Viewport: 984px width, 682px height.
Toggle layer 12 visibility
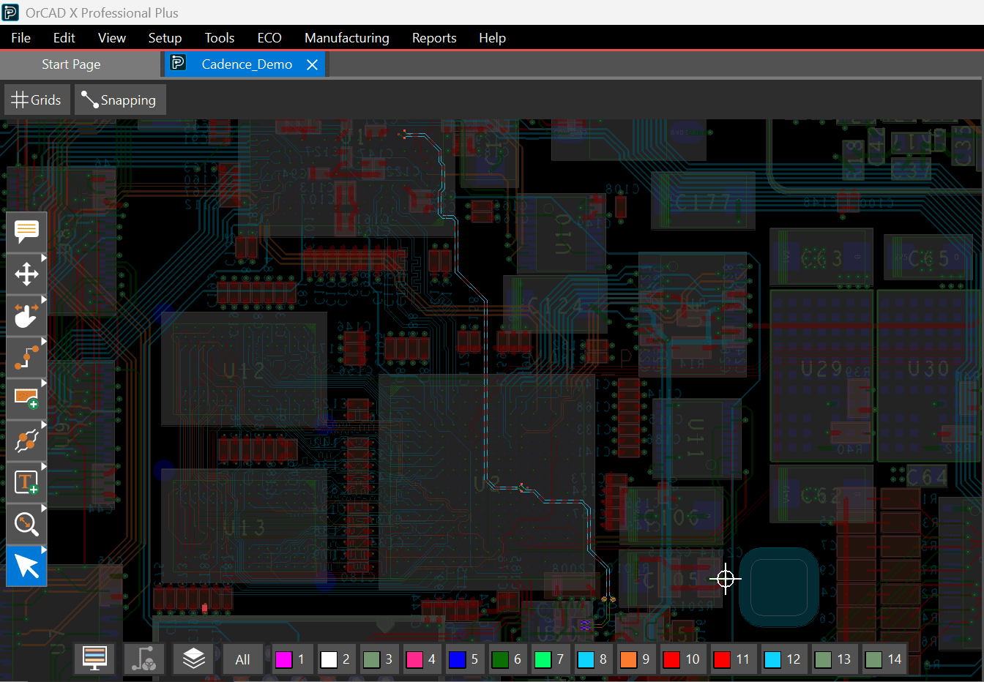tap(783, 659)
